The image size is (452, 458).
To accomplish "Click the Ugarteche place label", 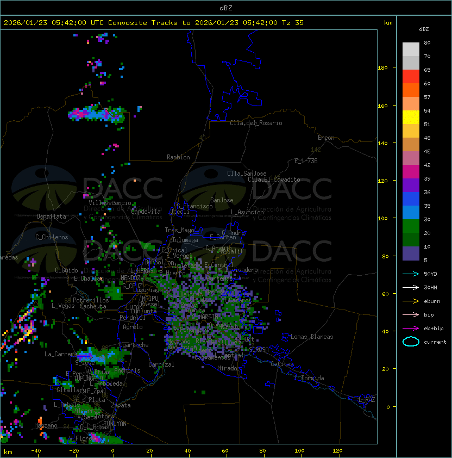I will (x=134, y=345).
